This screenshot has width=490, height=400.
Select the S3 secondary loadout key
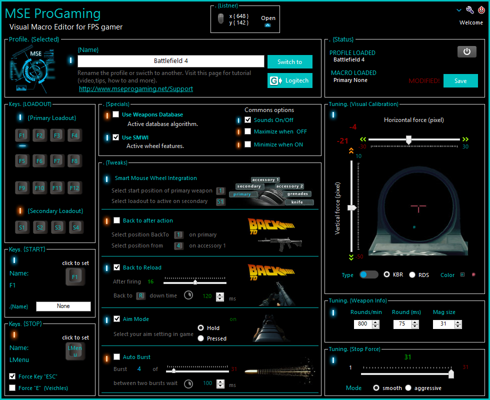58,227
